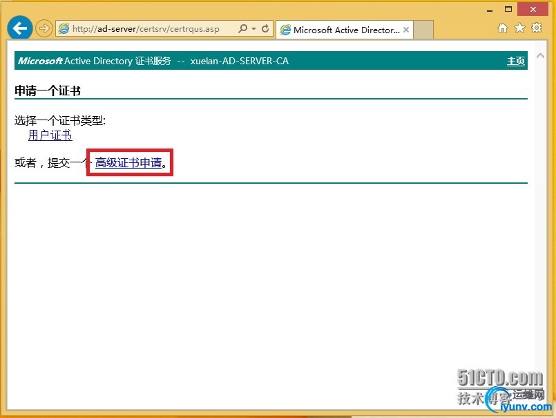This screenshot has height=418, width=556.
Task: Open the Tools gear icon
Action: (x=537, y=28)
